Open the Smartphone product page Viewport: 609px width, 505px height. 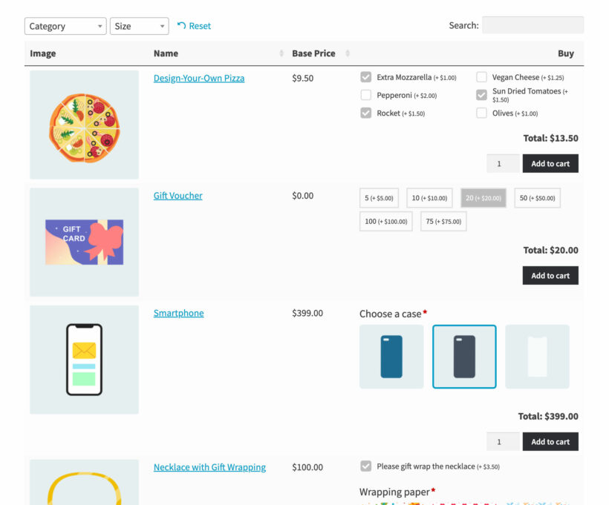pyautogui.click(x=178, y=313)
